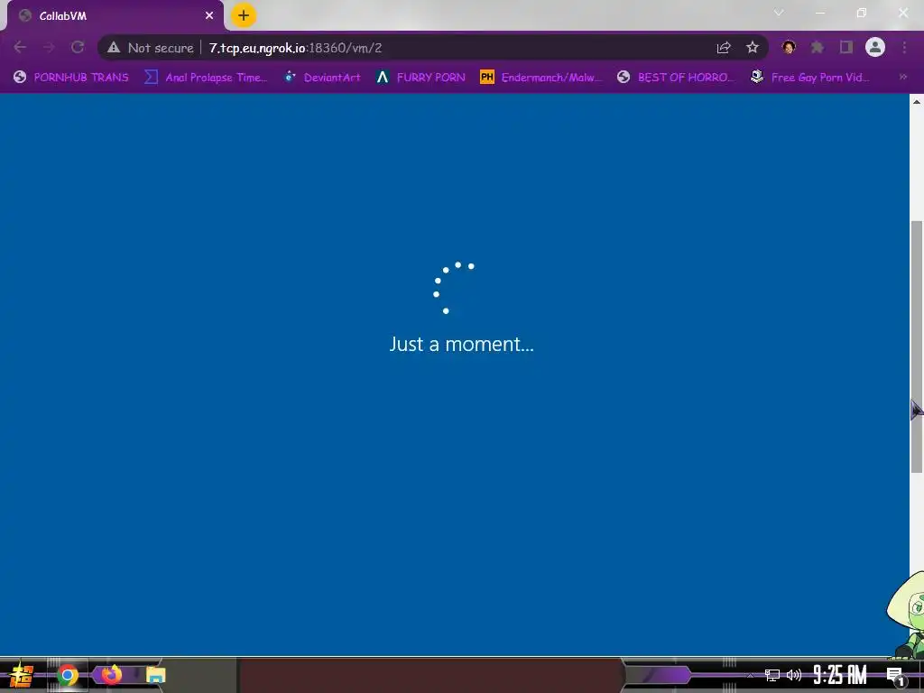The height and width of the screenshot is (693, 924).
Task: Open the notification center icon
Action: click(895, 677)
